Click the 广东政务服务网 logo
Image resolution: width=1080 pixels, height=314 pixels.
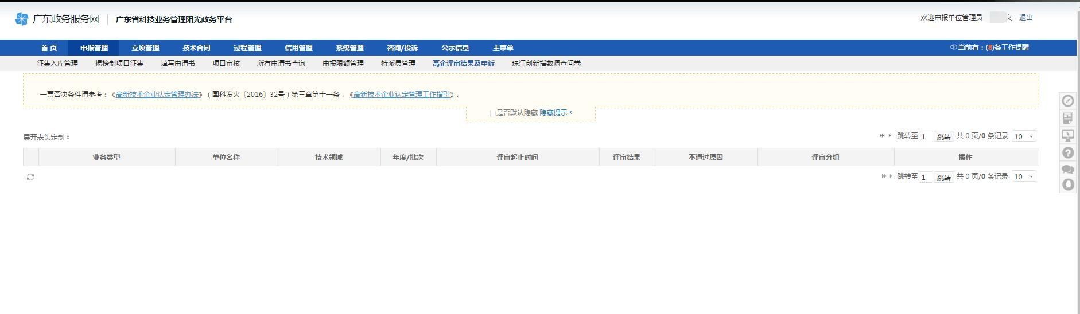tap(57, 19)
